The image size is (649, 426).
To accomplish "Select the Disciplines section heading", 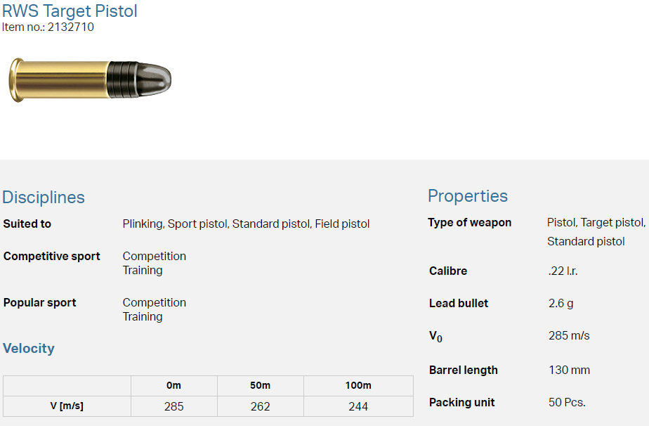I will tap(44, 198).
